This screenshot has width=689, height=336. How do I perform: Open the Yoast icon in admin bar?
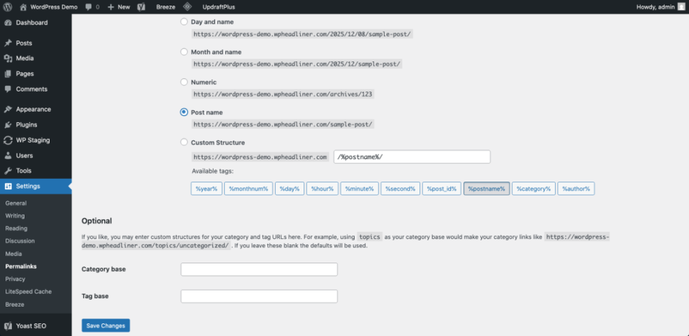141,7
